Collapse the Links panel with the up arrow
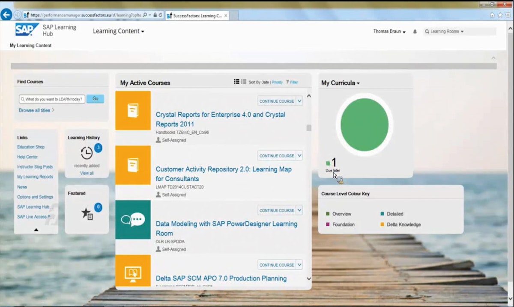Viewport: 514px width, 307px height. click(36, 229)
